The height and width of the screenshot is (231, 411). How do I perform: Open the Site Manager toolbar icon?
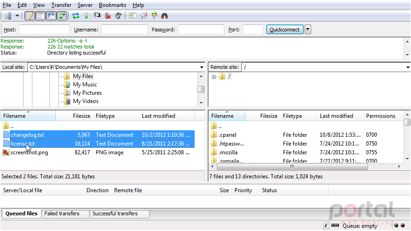(x=8, y=16)
